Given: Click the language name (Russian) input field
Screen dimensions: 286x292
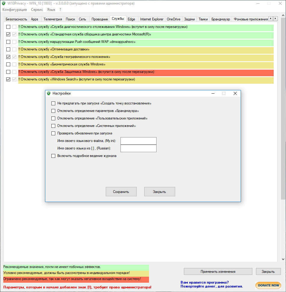Looking at the screenshot, I should pos(138,149).
